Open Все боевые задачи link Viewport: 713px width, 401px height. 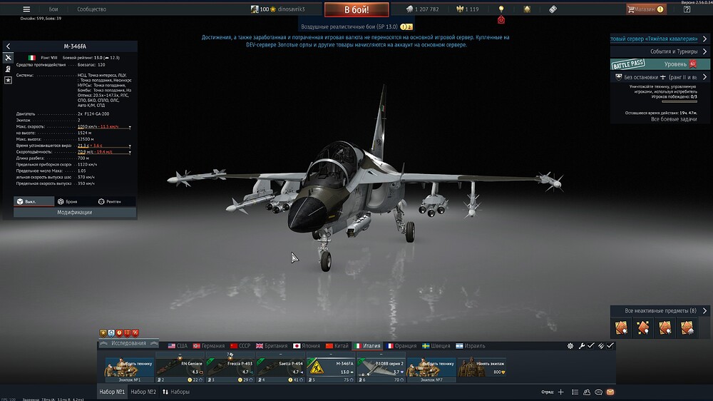click(674, 119)
